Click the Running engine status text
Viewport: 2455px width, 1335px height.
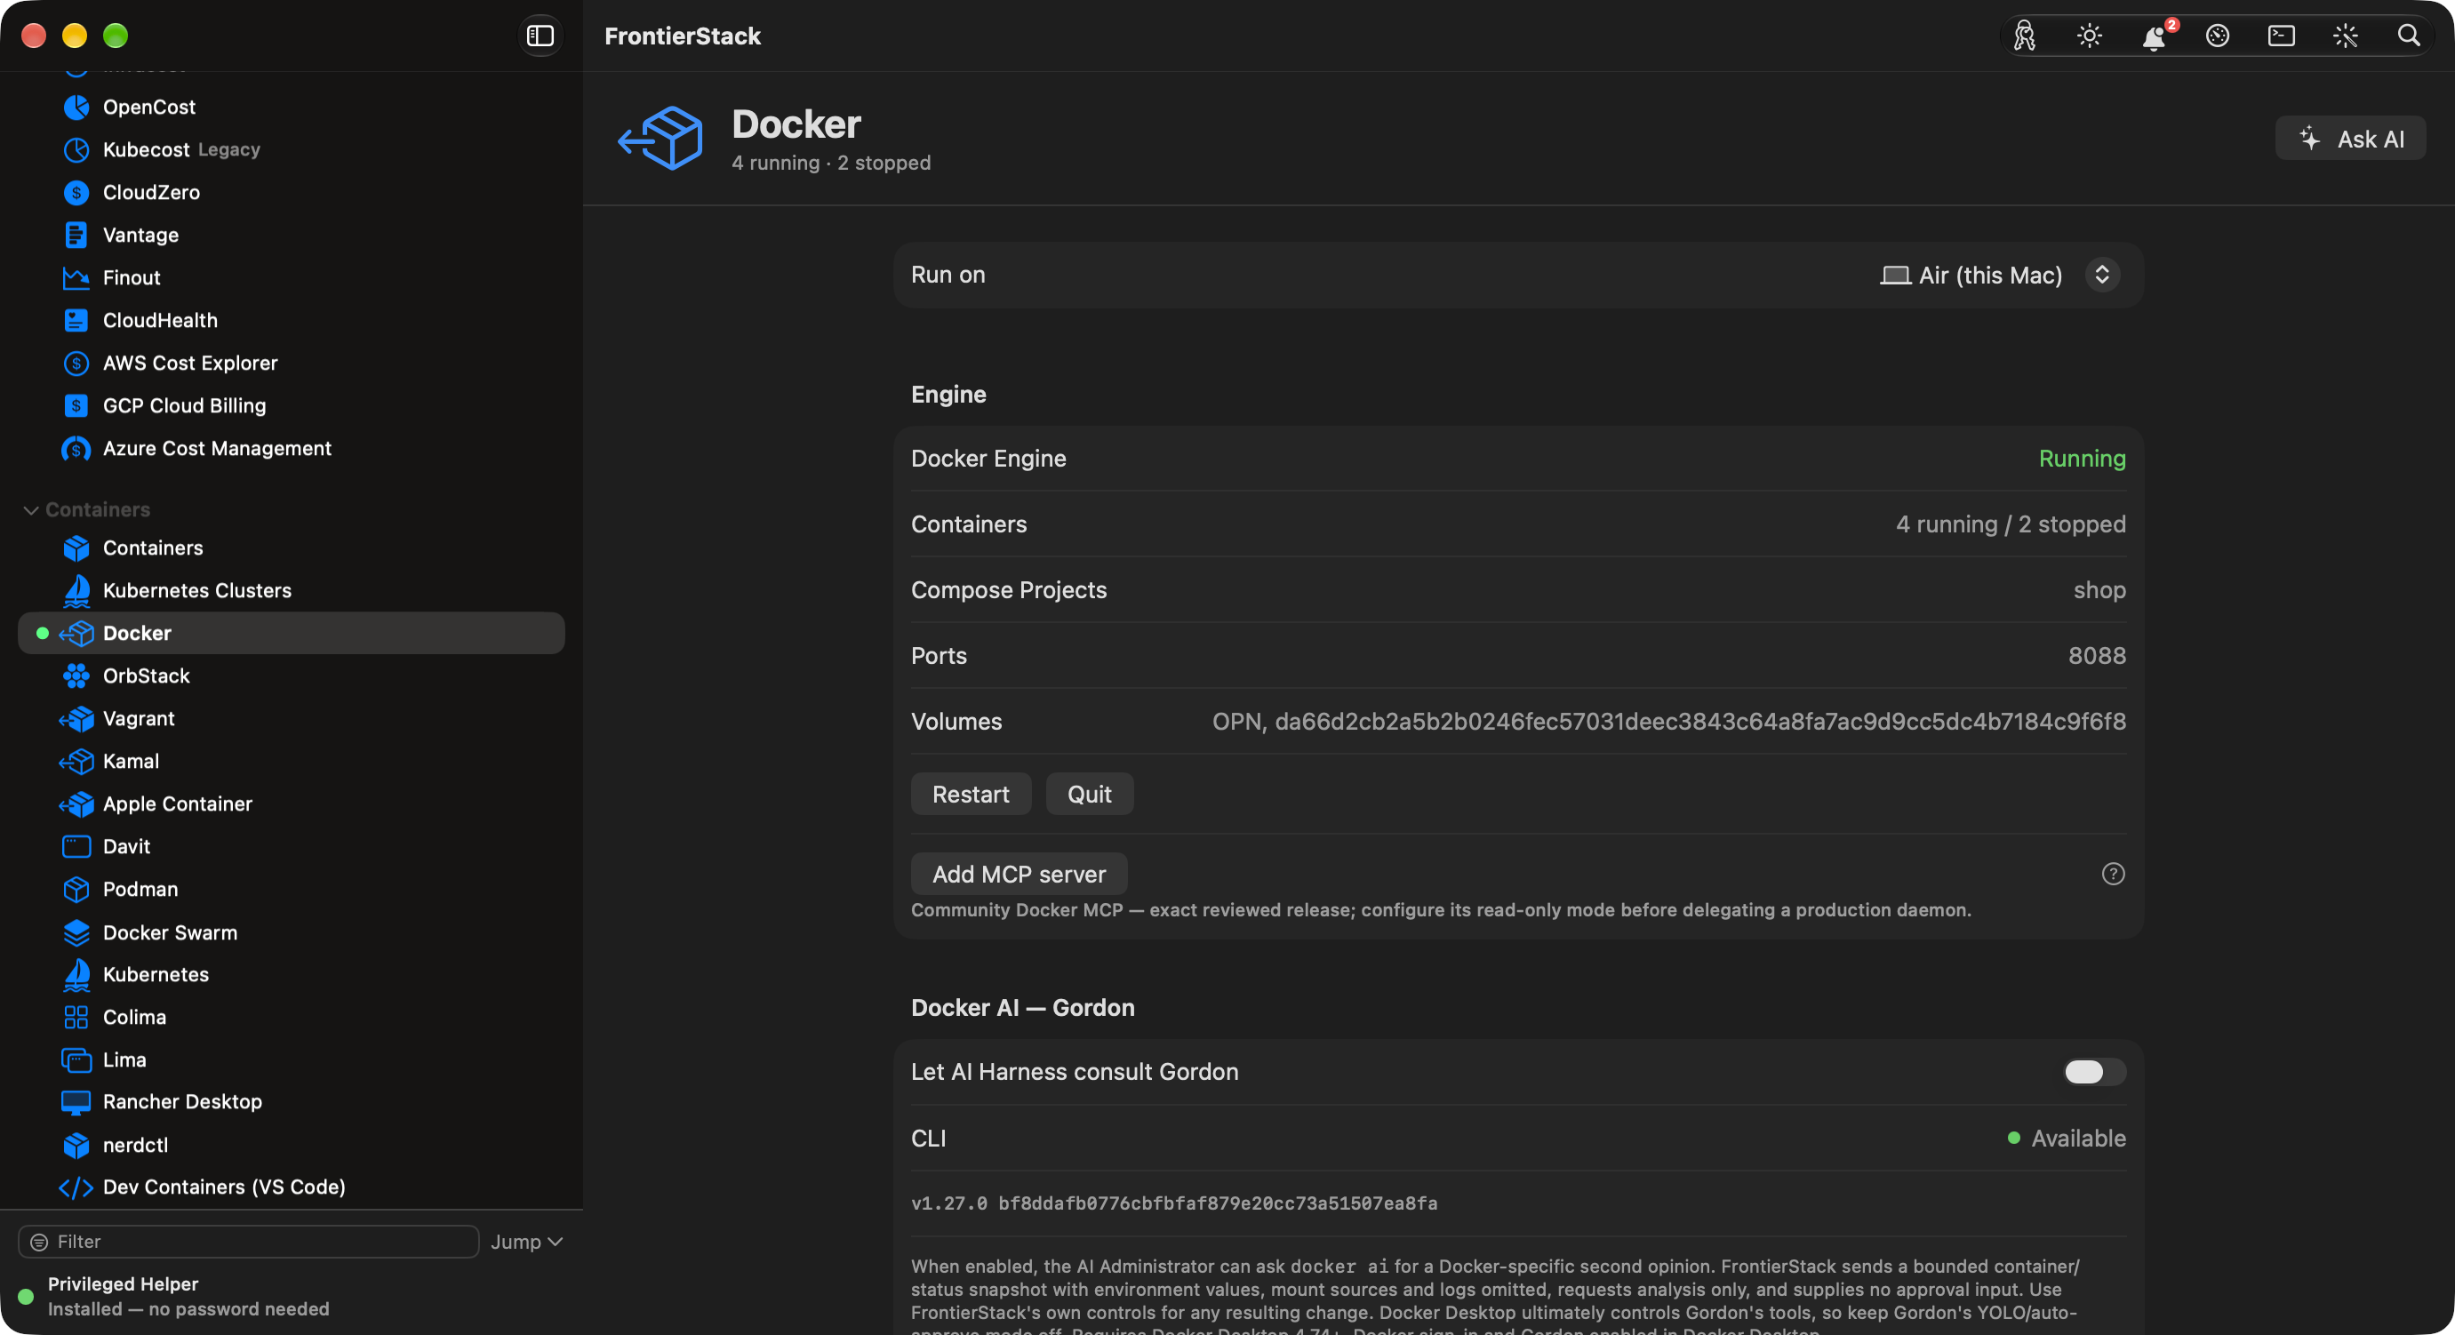pos(2083,459)
